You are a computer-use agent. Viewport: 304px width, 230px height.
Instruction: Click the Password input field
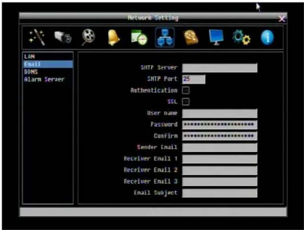220,124
